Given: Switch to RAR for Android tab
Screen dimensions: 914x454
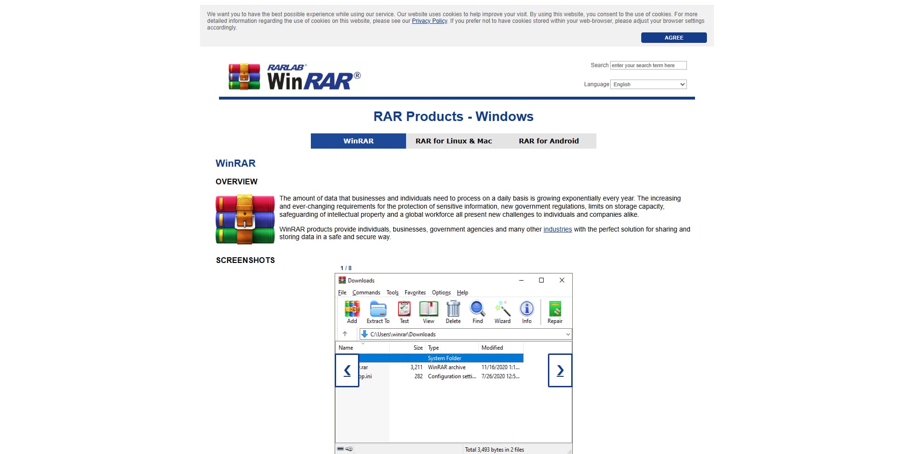Looking at the screenshot, I should click(x=549, y=141).
